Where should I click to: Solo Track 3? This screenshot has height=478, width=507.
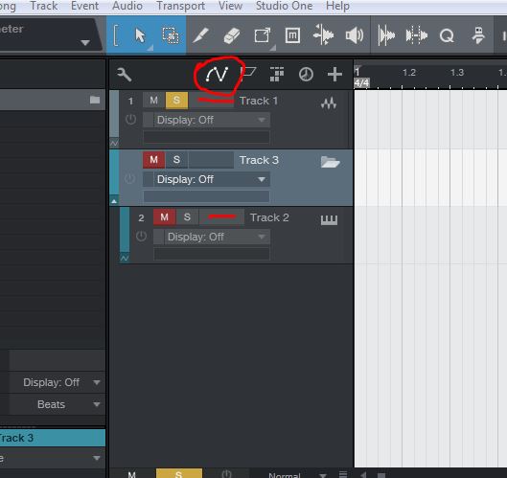[x=176, y=160]
